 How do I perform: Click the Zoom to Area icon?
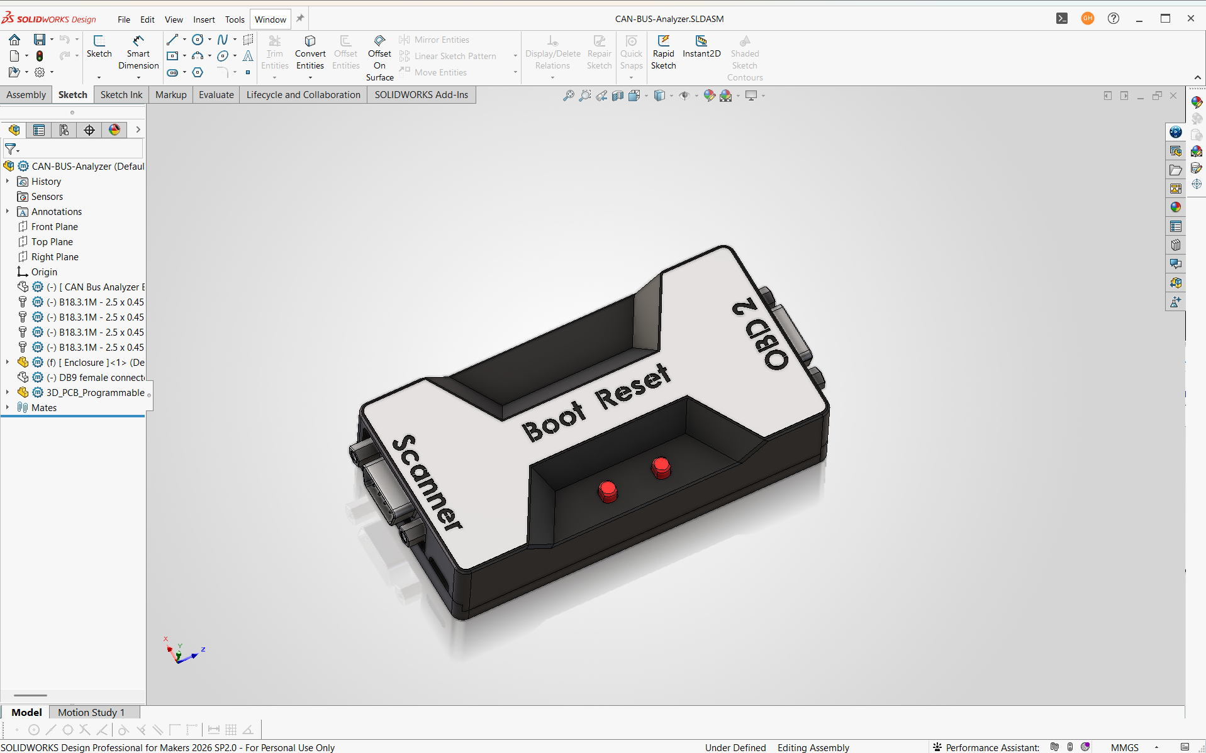coord(585,96)
